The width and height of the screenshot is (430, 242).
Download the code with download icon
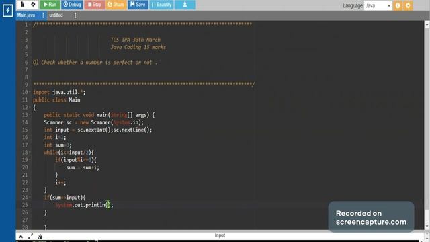(x=185, y=5)
